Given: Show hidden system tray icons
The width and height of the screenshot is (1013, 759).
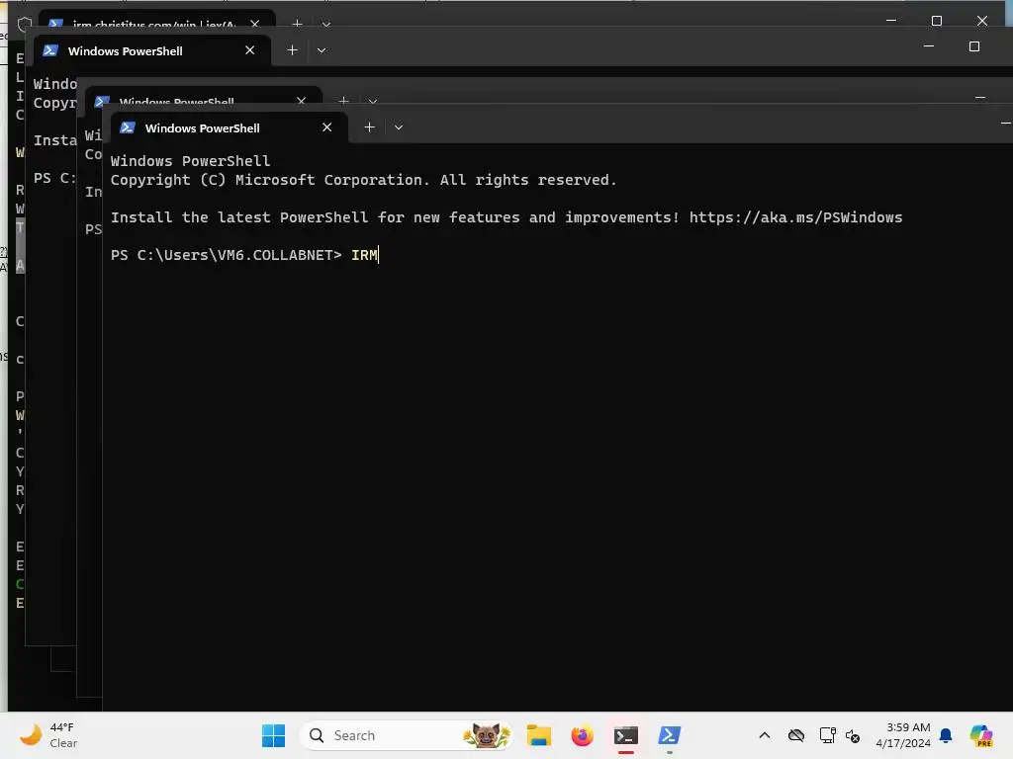Looking at the screenshot, I should [765, 735].
